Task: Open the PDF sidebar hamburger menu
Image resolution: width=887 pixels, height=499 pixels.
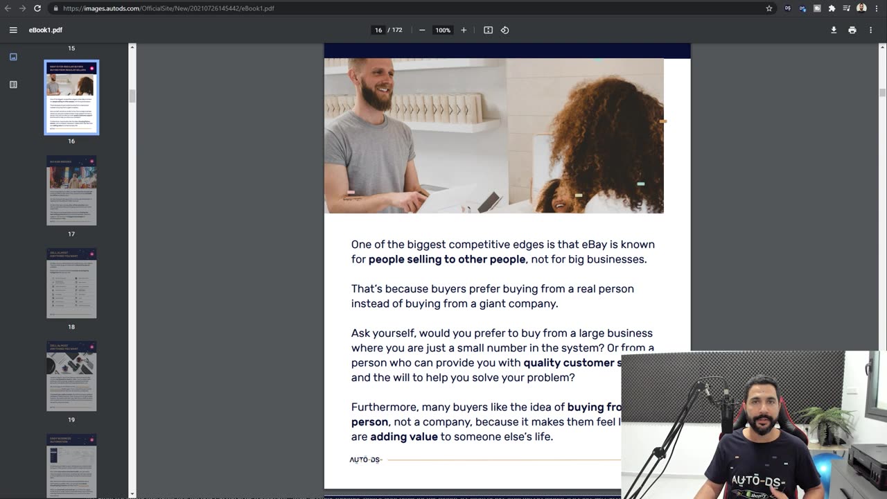Action: 13,30
